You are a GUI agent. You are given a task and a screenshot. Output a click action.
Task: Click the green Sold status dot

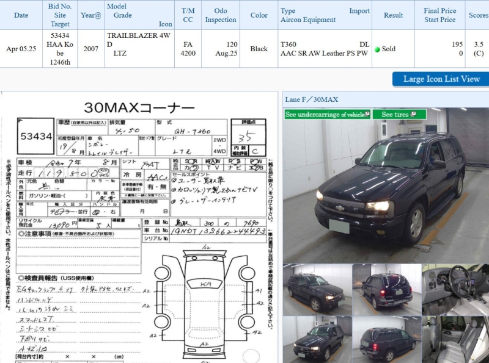pyautogui.click(x=377, y=49)
